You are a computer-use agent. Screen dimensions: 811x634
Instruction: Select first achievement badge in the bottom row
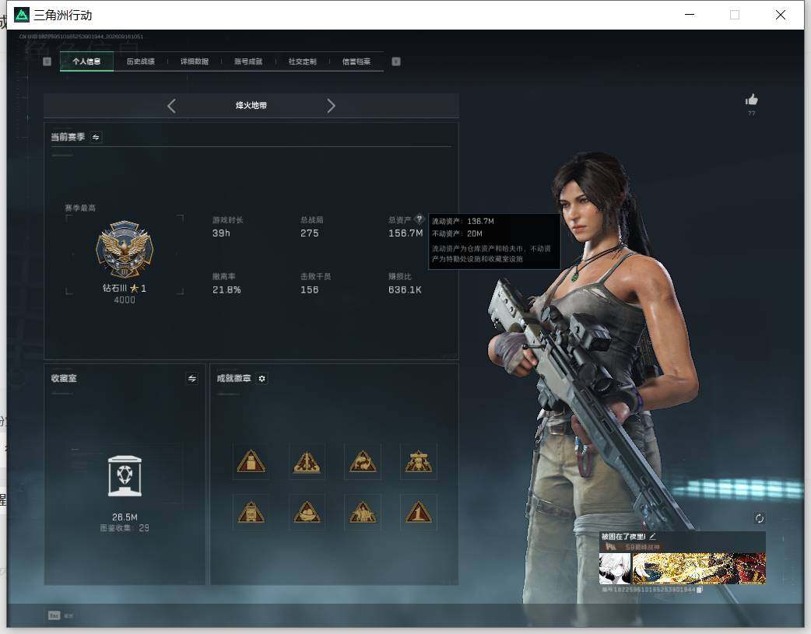[x=251, y=513]
